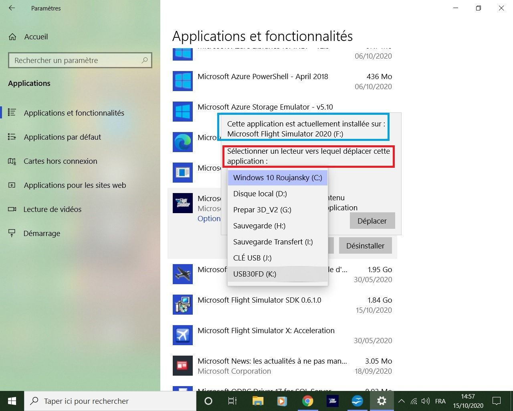Show hidden tray icons with the chevron

point(402,401)
